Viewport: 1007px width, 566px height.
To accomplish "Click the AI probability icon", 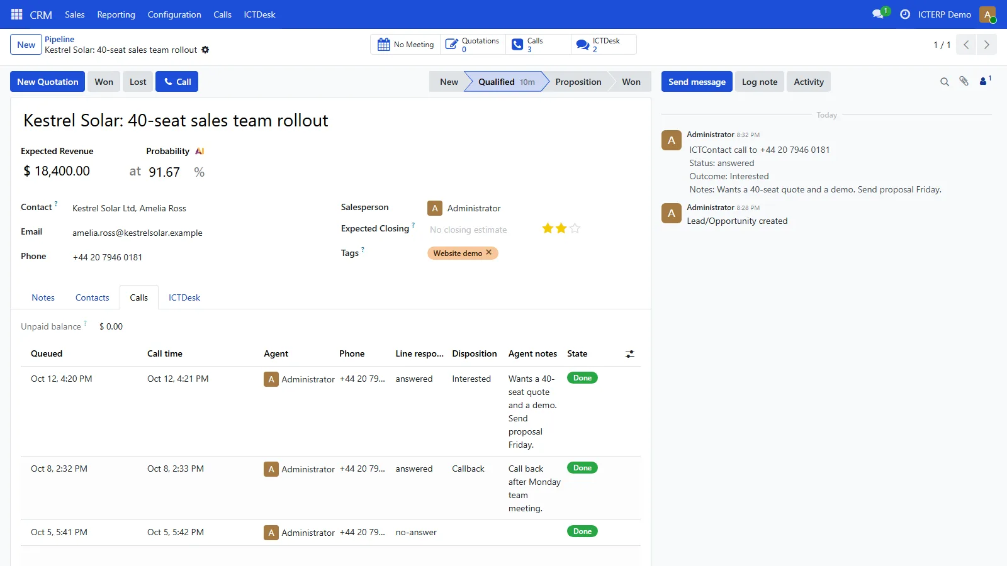I will coord(200,151).
